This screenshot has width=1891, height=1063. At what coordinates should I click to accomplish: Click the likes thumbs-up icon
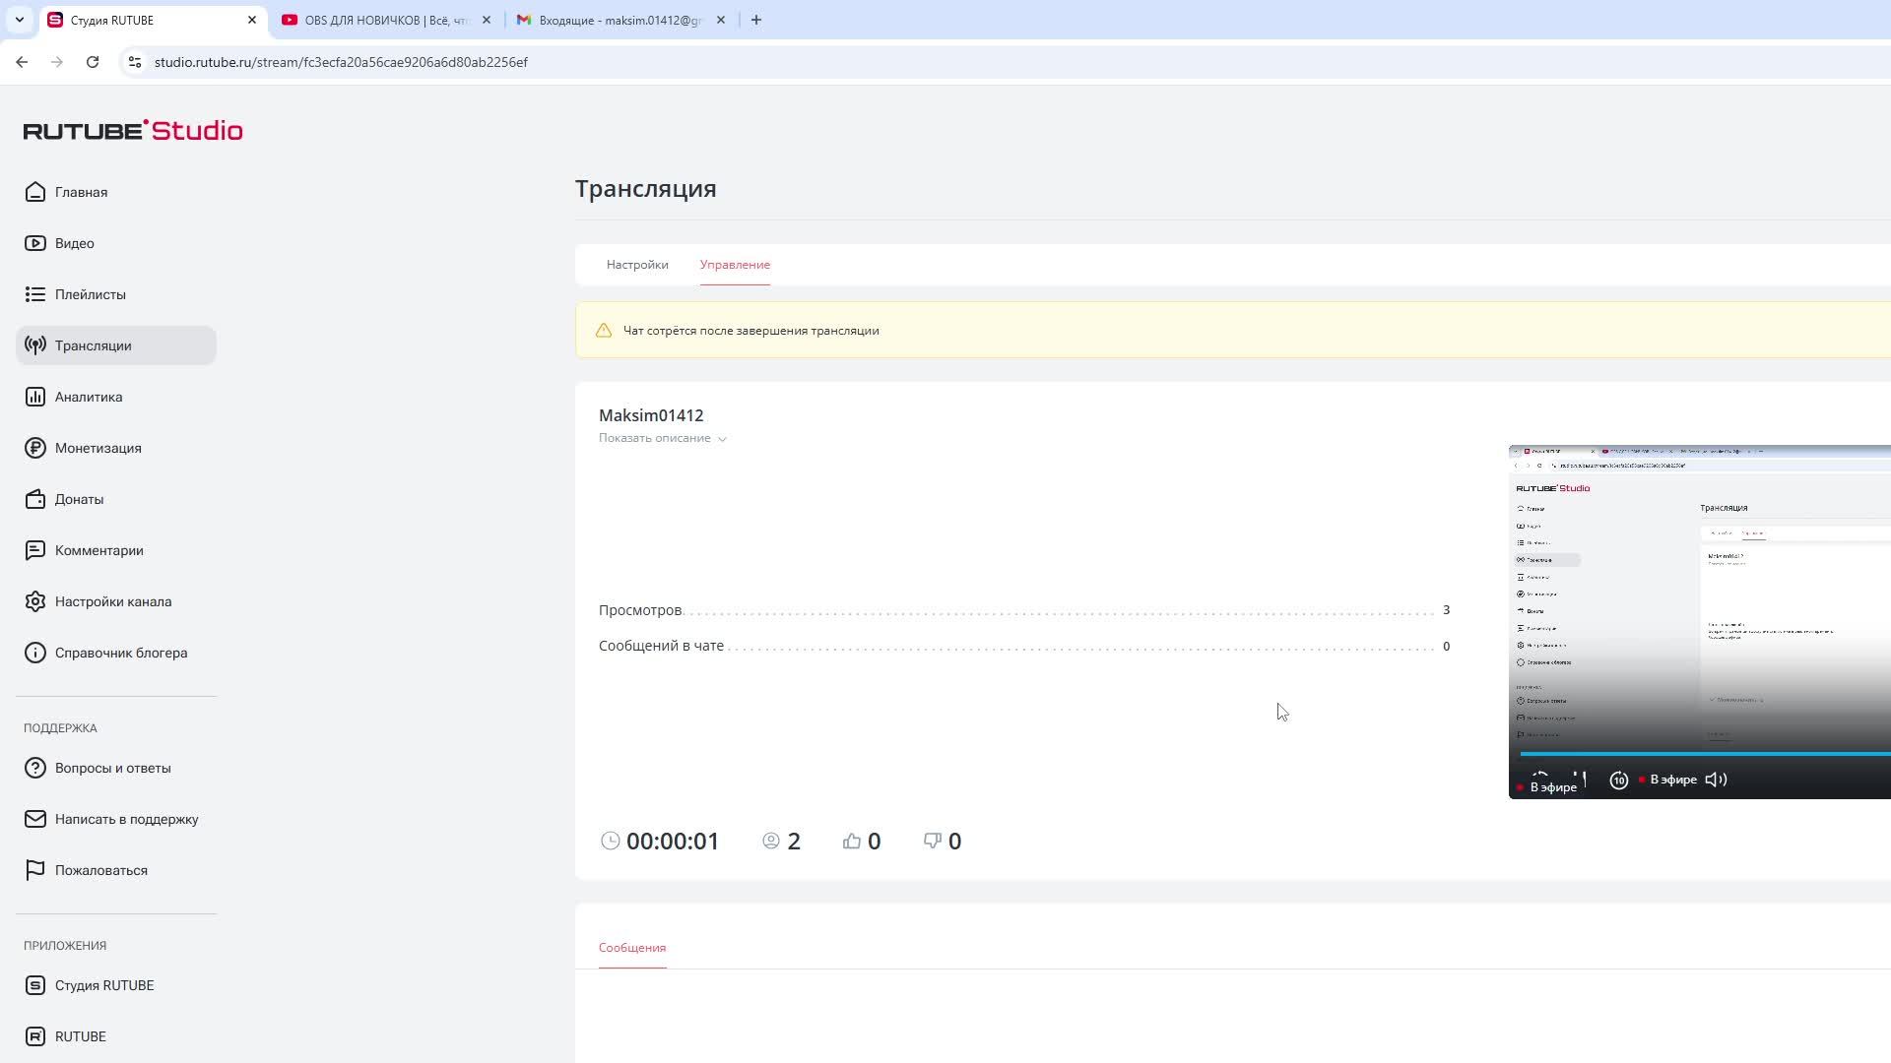852,841
